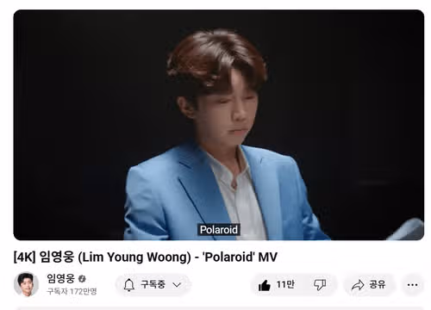Open the three-dot more actions menu
431x310 pixels.
413,285
